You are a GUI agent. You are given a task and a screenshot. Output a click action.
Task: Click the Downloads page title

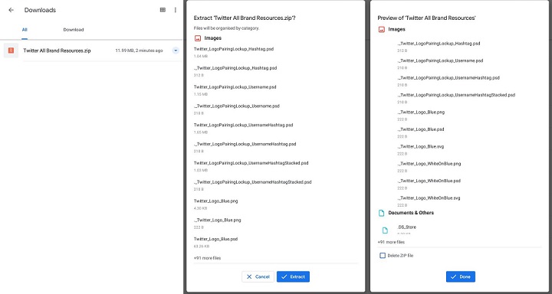coord(40,10)
